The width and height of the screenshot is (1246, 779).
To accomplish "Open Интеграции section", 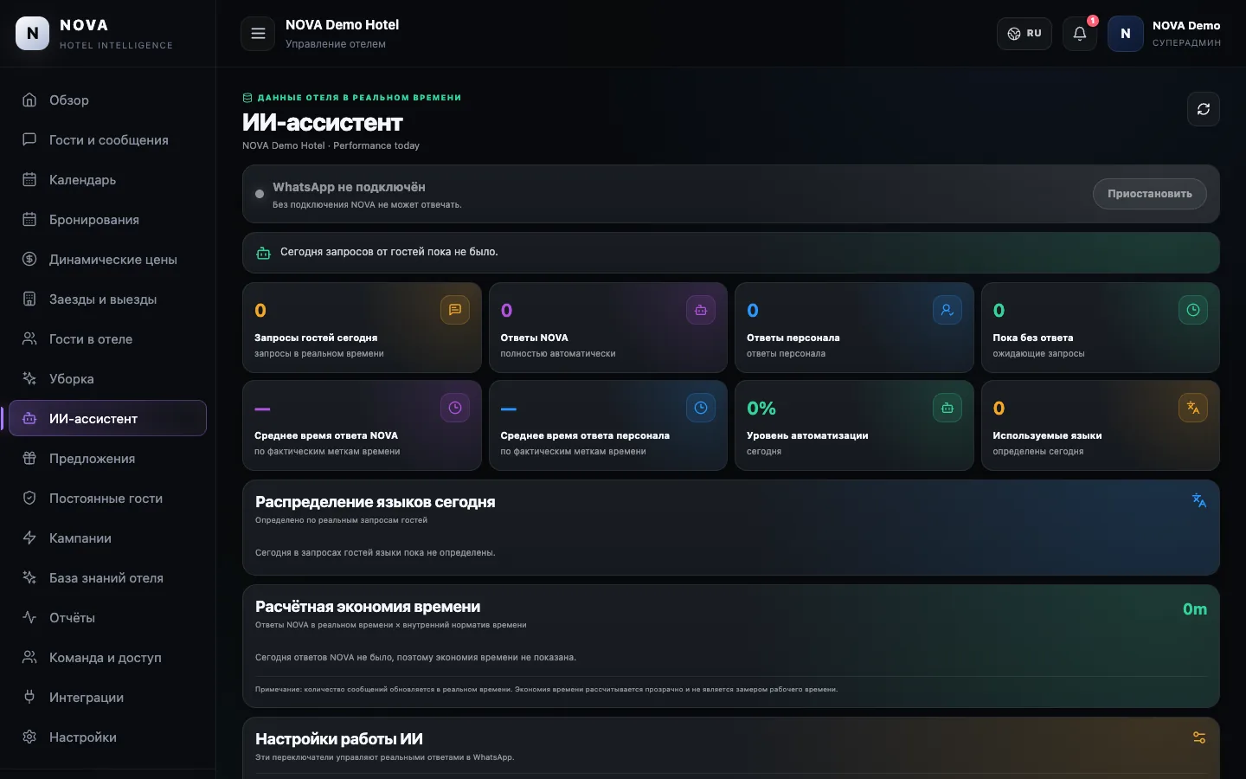I will [107, 698].
